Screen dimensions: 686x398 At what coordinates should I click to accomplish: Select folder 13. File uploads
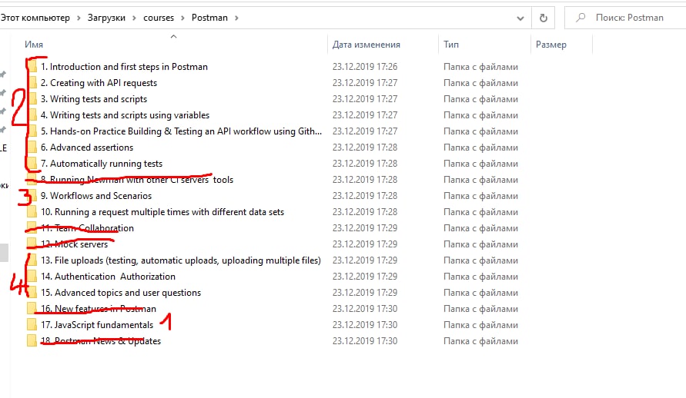point(181,260)
